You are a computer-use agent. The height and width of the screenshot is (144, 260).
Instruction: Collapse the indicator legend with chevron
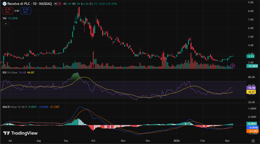(6, 24)
